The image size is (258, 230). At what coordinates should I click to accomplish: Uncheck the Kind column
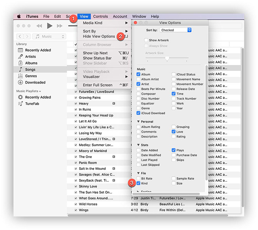(x=139, y=183)
